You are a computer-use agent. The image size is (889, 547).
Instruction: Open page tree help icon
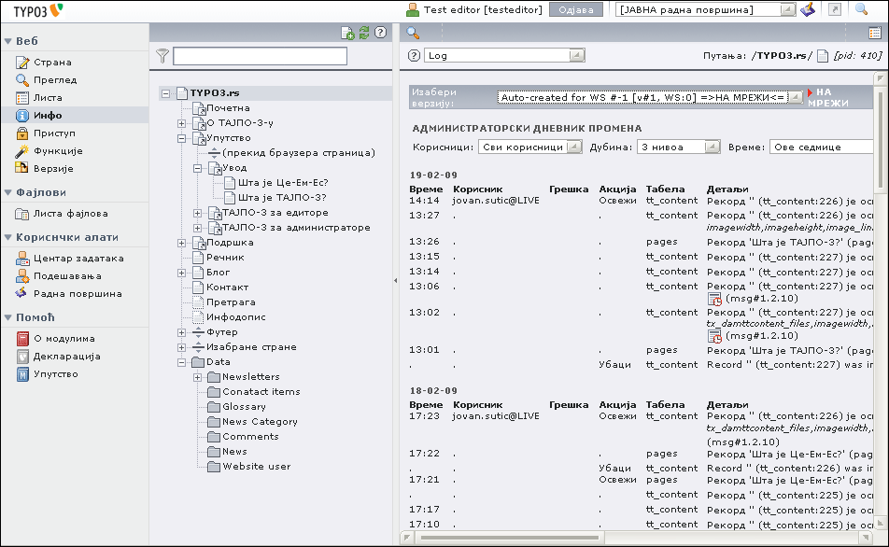380,33
